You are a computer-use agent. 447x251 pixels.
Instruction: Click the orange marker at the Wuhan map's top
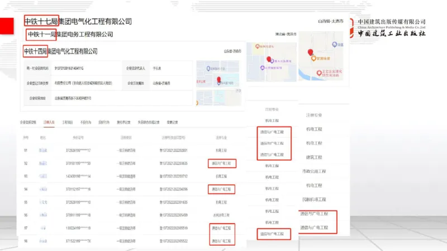(258, 46)
